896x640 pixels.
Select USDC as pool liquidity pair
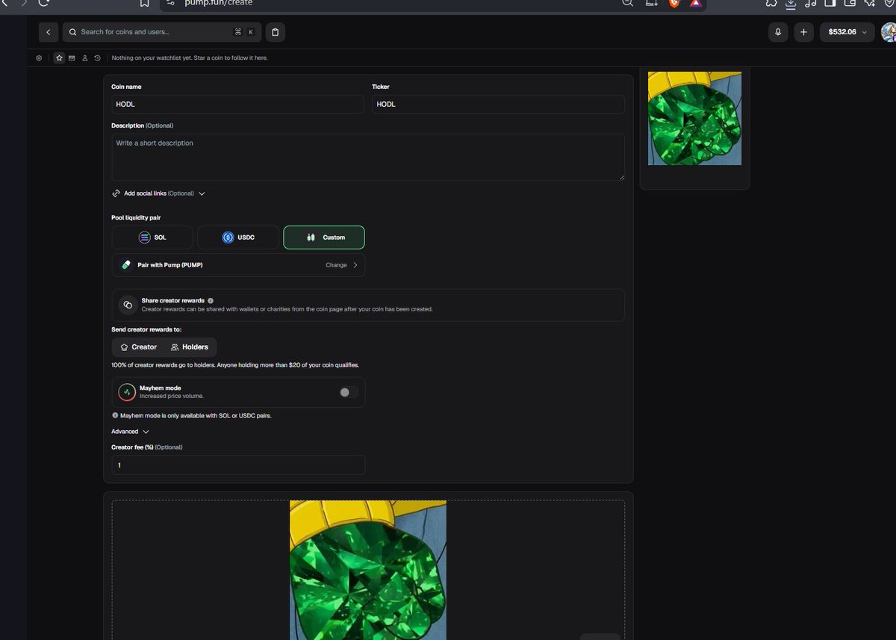coord(238,237)
